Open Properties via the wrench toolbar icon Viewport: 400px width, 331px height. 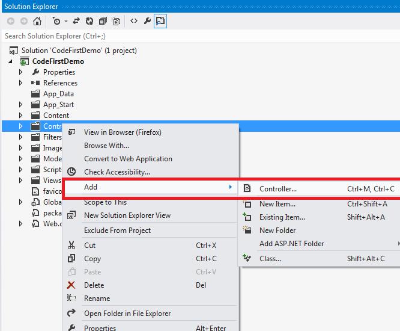click(x=147, y=21)
